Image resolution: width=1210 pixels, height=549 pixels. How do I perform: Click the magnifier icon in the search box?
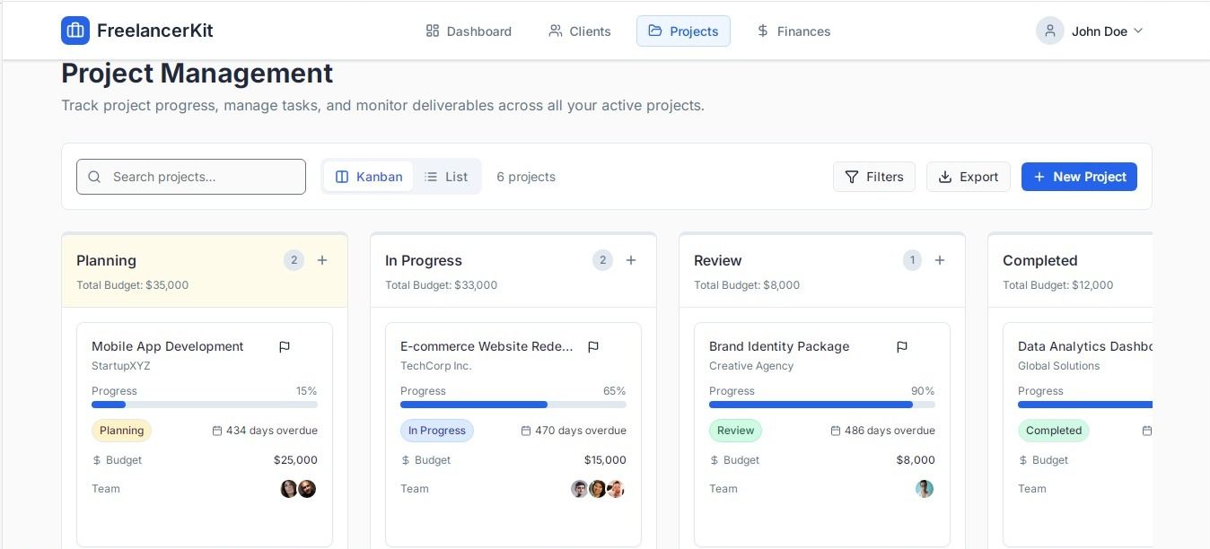95,177
